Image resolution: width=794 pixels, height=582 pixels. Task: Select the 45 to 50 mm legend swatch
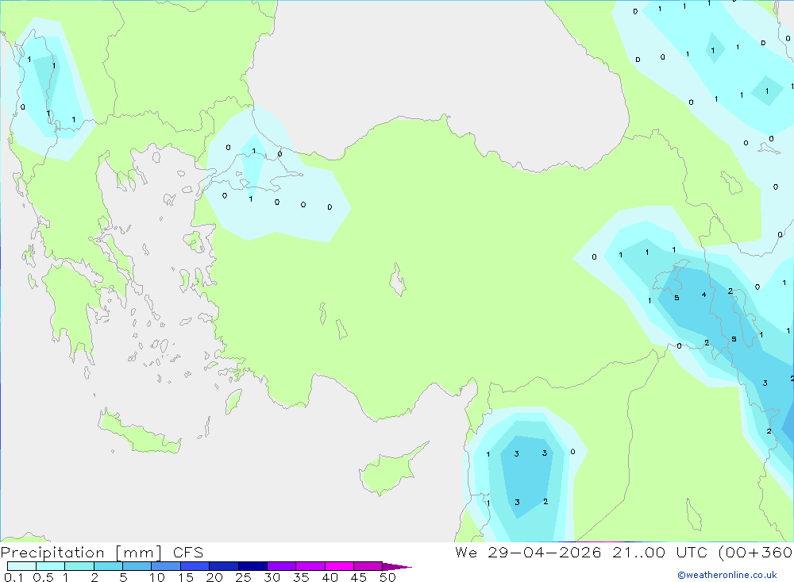tap(368, 566)
